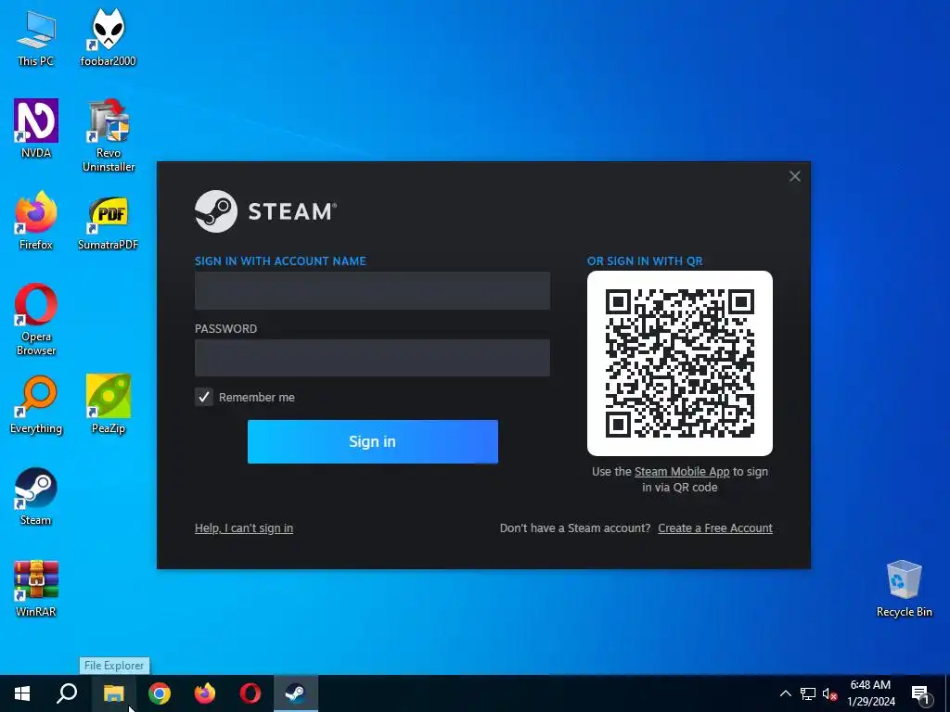Open the network status tray icon

click(808, 693)
